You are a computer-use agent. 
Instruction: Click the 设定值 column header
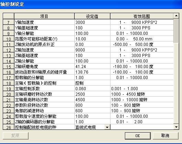[x=92, y=16]
